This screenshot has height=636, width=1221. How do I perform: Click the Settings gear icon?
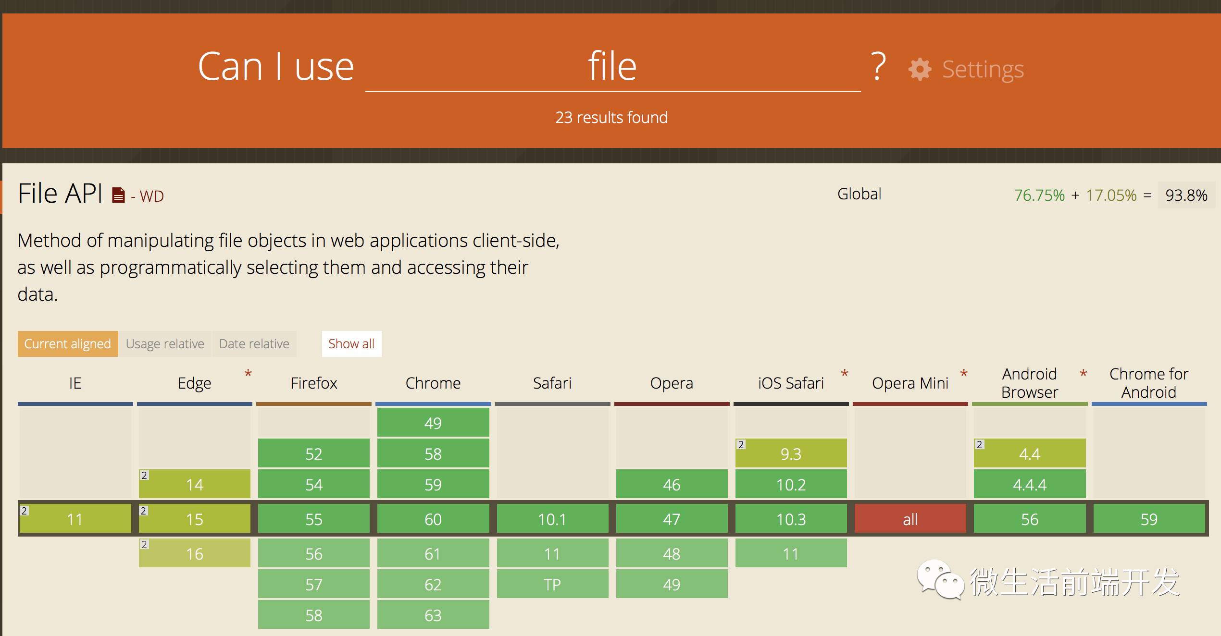(920, 69)
